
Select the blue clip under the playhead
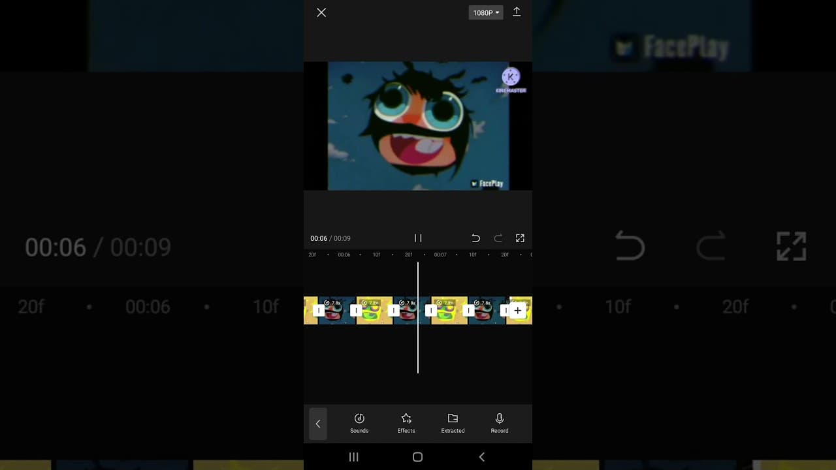[411, 311]
